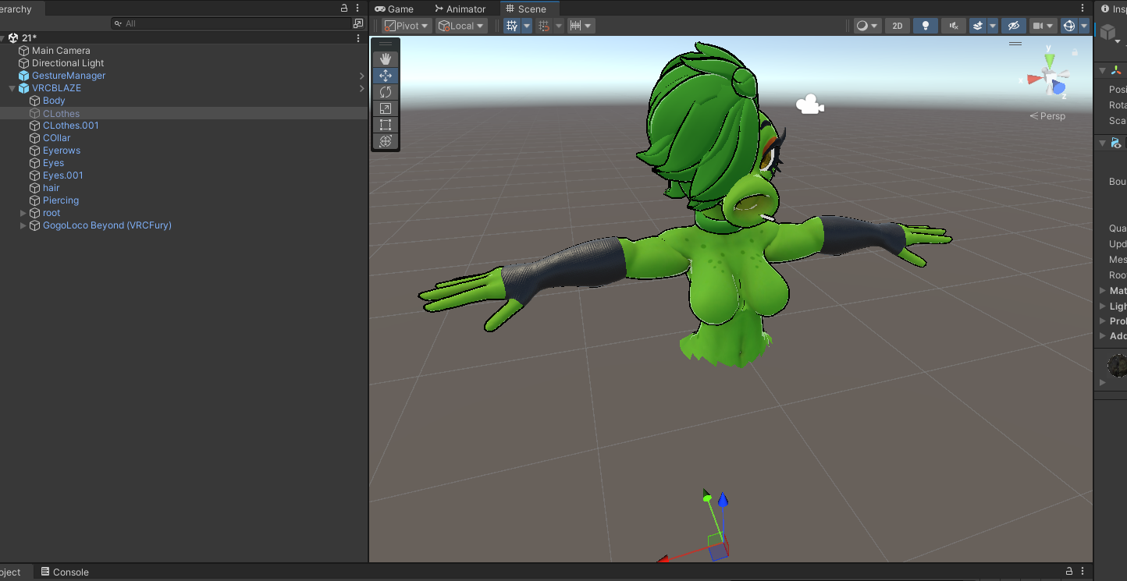The image size is (1127, 581).
Task: Click the VRCBLAZE prefab cube icon
Action: 23,88
